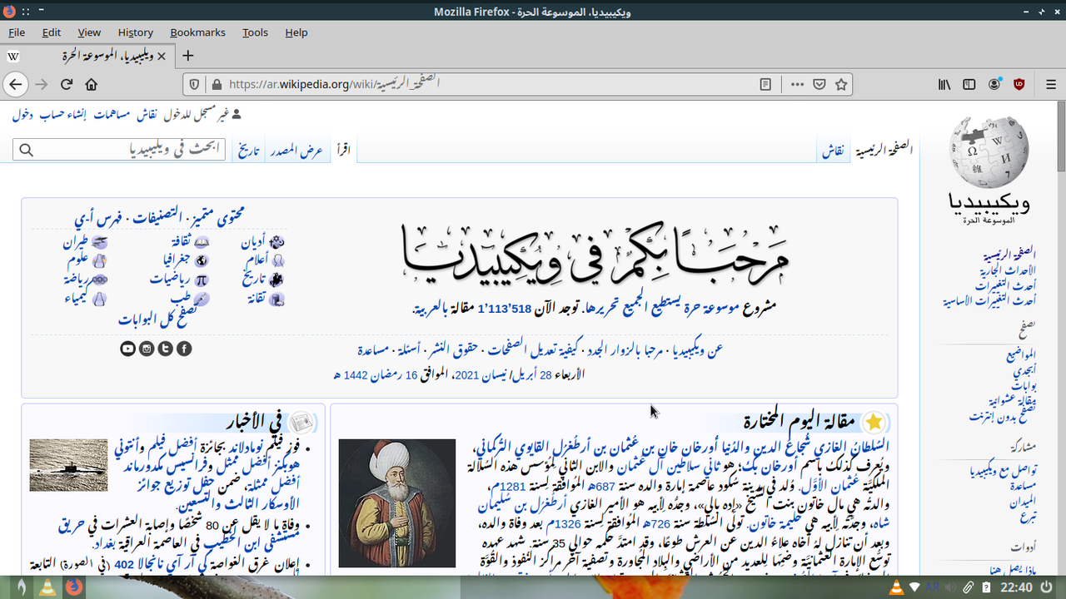Click the magnifier search icon in Wikipedia

[x=26, y=150]
